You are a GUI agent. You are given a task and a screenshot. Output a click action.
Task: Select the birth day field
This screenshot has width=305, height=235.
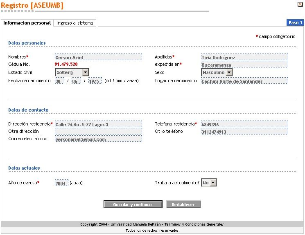(59, 81)
